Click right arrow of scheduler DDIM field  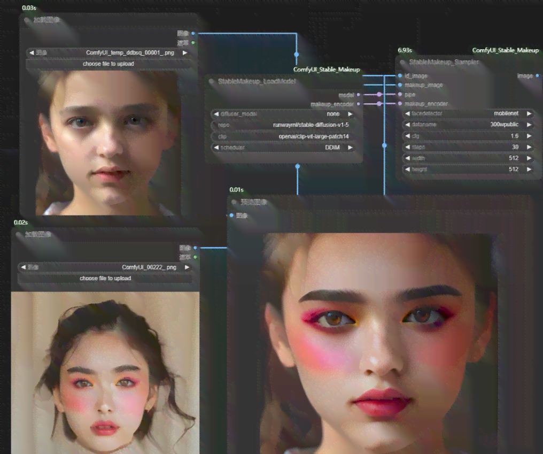coord(350,148)
